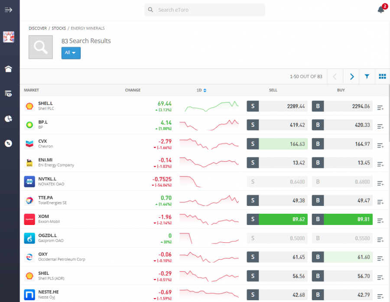The image size is (390, 302).
Task: Add SHEL.L to watchlist icon
Action: click(380, 108)
